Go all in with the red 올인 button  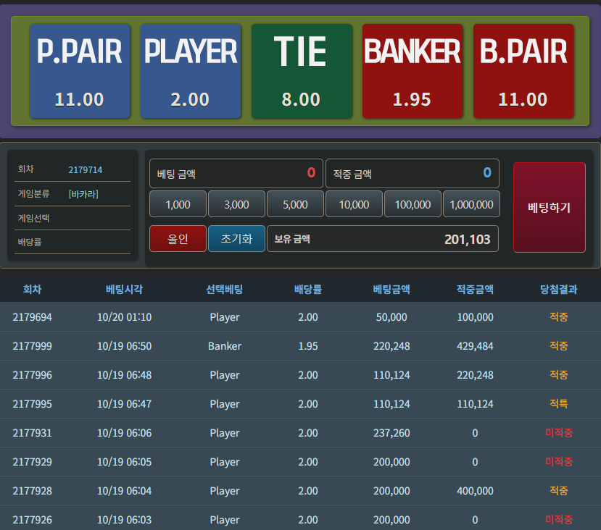tap(178, 238)
